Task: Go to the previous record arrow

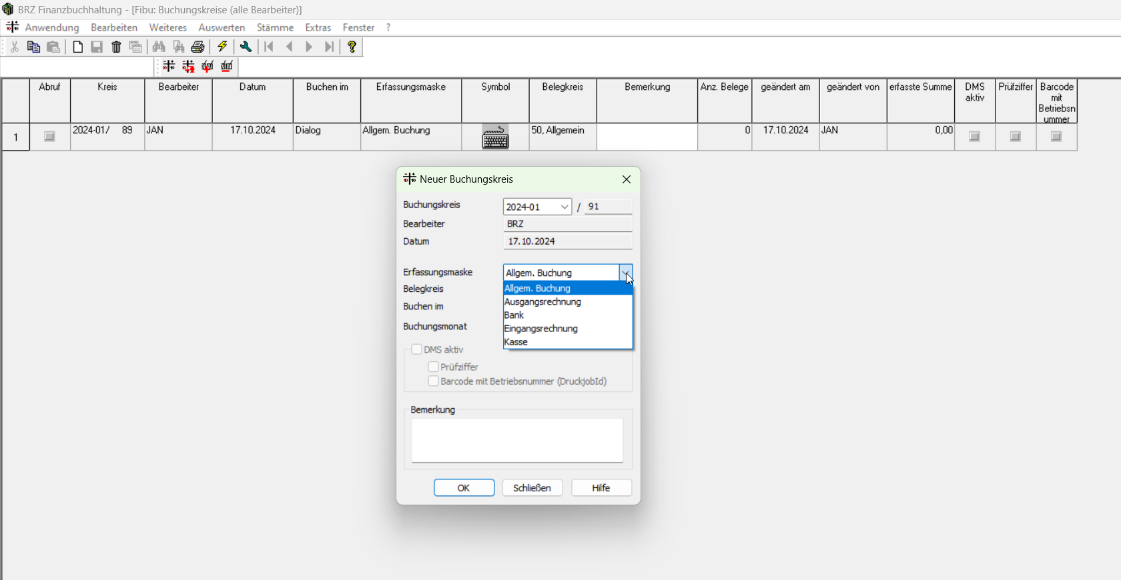Action: pos(290,47)
